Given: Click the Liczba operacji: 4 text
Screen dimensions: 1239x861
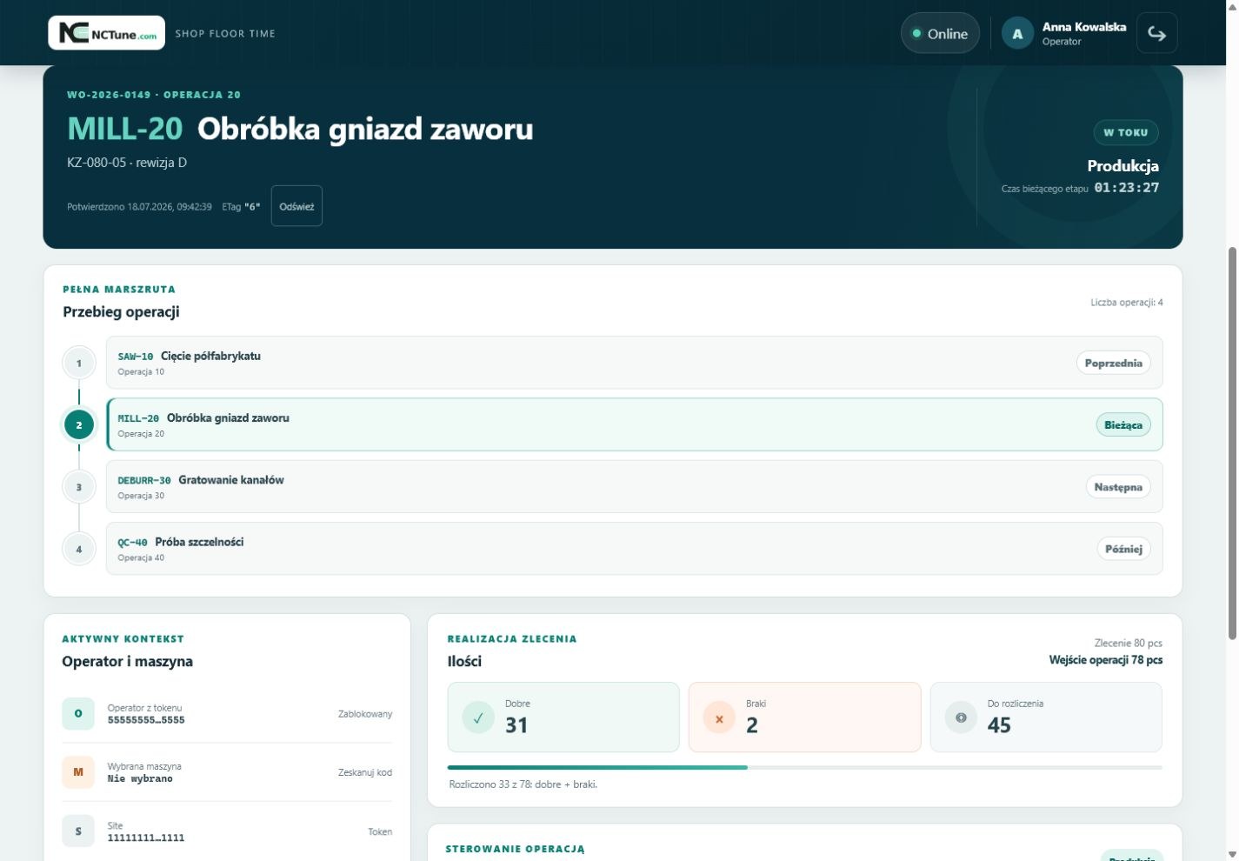Looking at the screenshot, I should (1127, 303).
